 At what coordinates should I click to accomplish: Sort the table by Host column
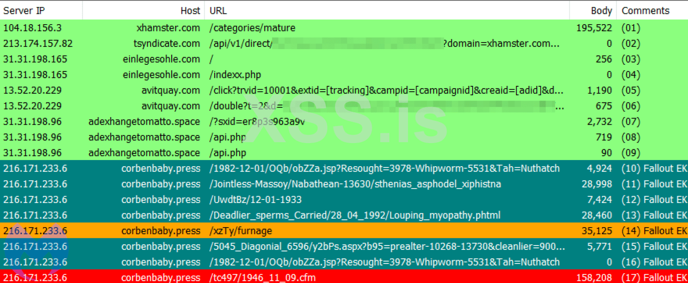pyautogui.click(x=190, y=10)
